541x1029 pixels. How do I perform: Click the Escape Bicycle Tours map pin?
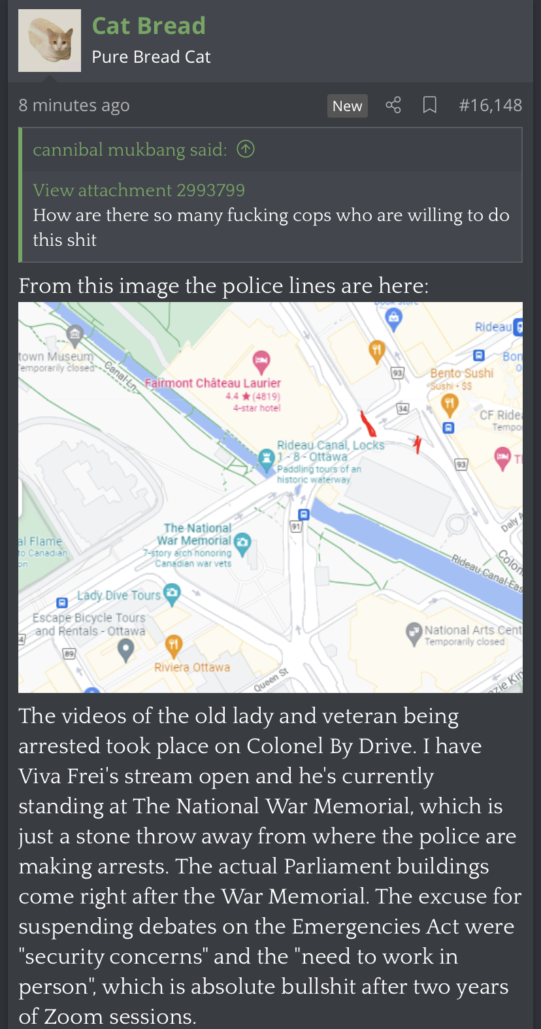pyautogui.click(x=125, y=650)
